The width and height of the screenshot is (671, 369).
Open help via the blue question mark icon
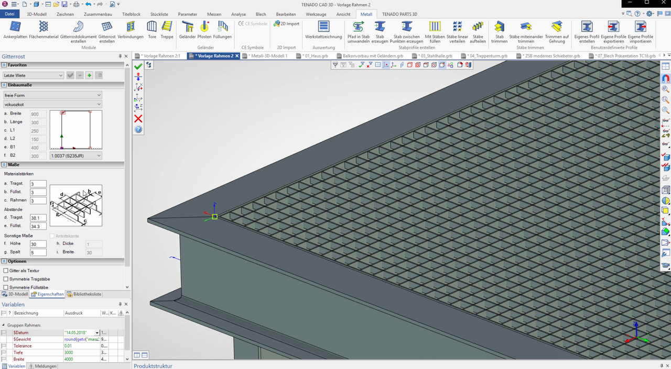[138, 129]
